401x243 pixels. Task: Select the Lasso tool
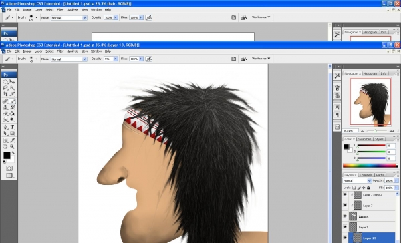(5, 88)
